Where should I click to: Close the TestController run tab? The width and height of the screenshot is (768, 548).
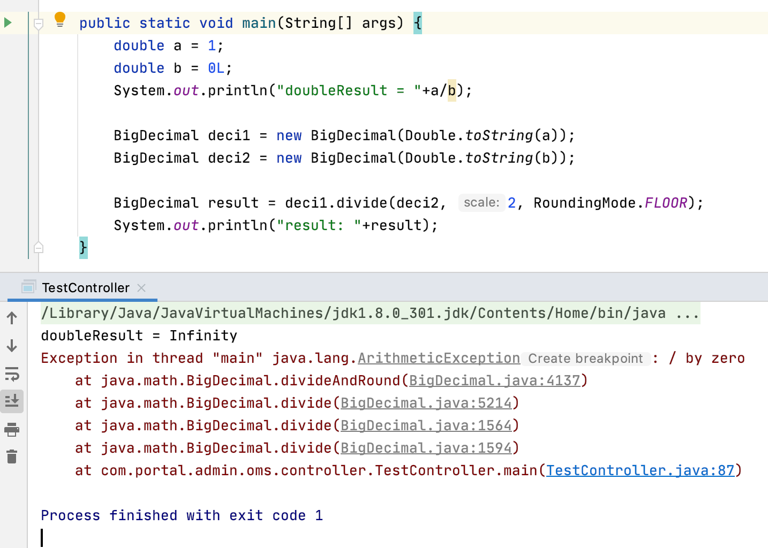tap(141, 288)
